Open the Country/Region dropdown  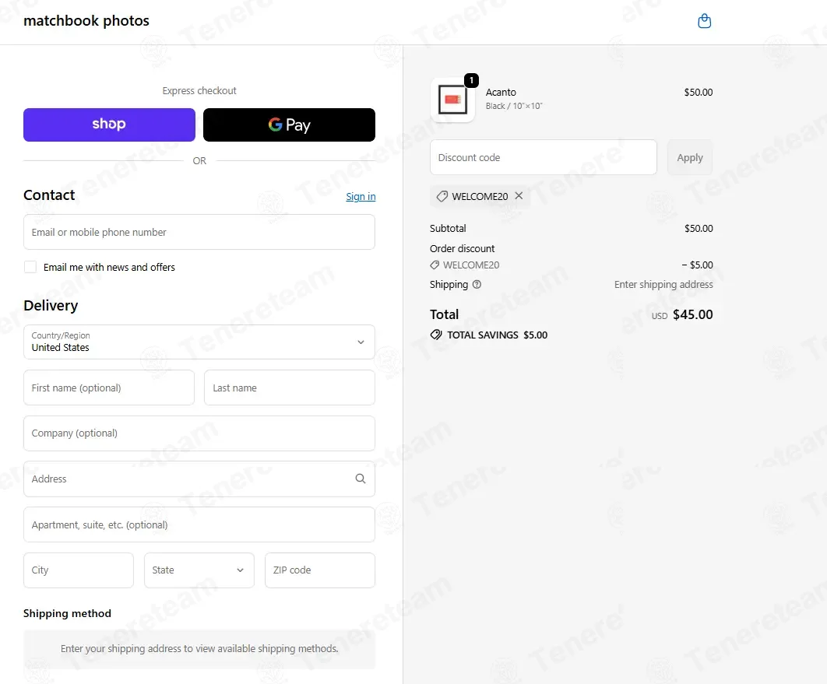click(199, 342)
